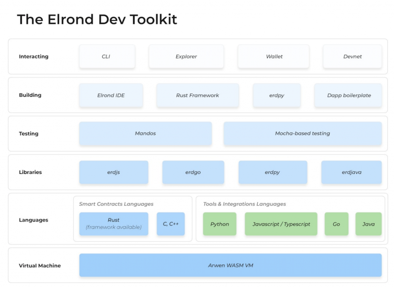Select the Explorer box
Screen dimensions: 394x287
click(186, 57)
